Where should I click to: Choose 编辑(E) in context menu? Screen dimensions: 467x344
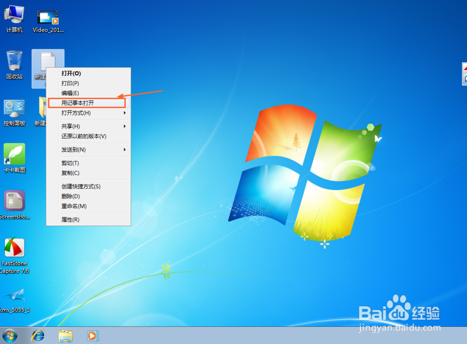[89, 93]
